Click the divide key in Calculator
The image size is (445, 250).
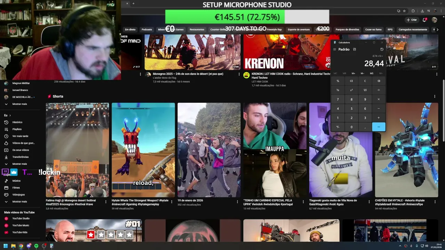coord(379,90)
